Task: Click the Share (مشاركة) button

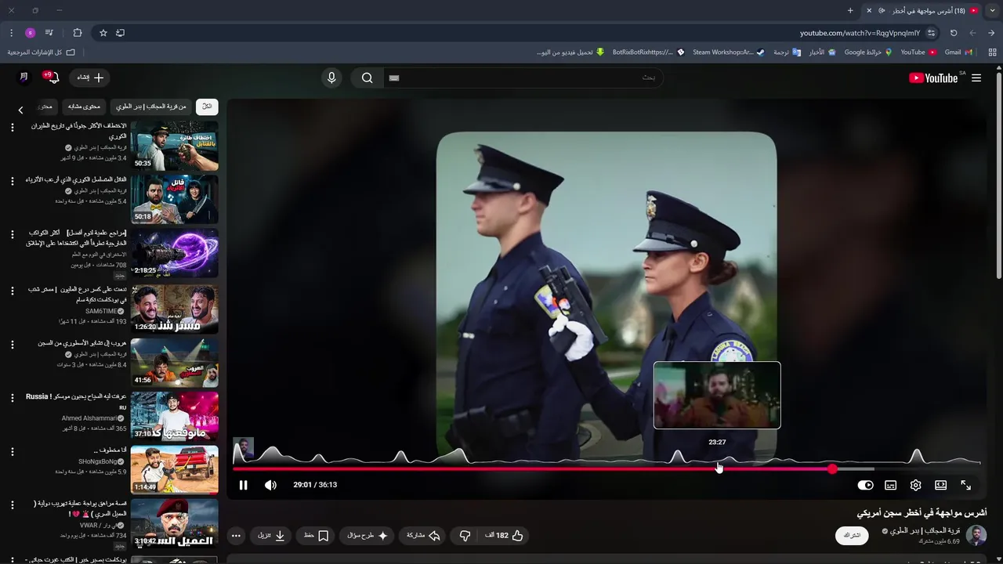Action: (x=423, y=536)
